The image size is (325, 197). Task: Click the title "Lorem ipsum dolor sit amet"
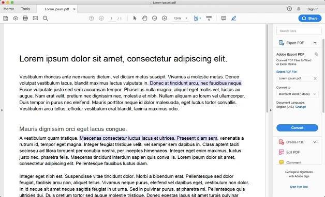(71, 59)
